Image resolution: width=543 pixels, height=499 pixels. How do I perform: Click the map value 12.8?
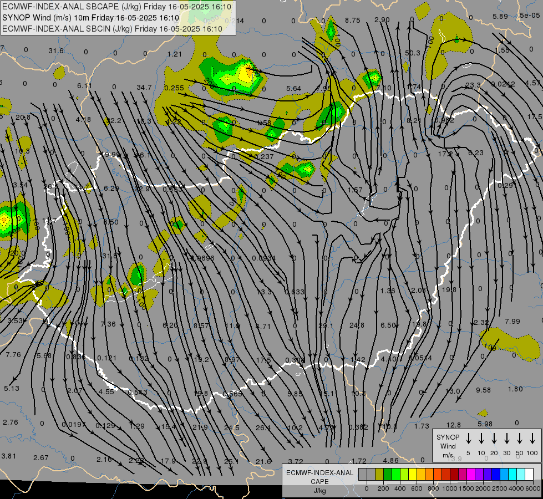pyautogui.click(x=454, y=425)
